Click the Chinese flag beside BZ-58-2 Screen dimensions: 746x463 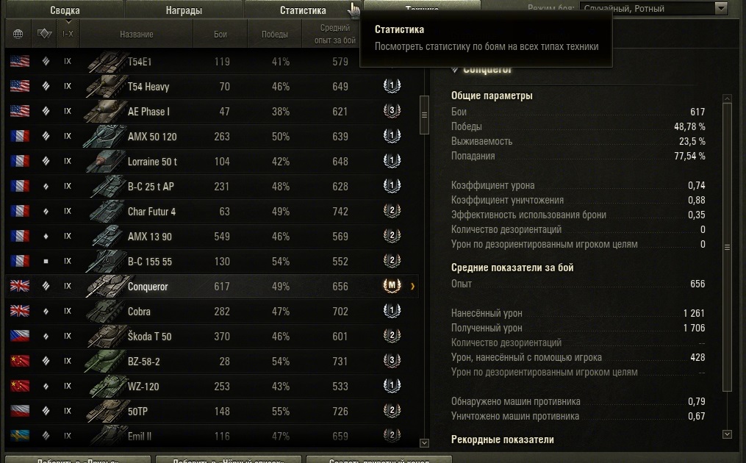pos(20,361)
